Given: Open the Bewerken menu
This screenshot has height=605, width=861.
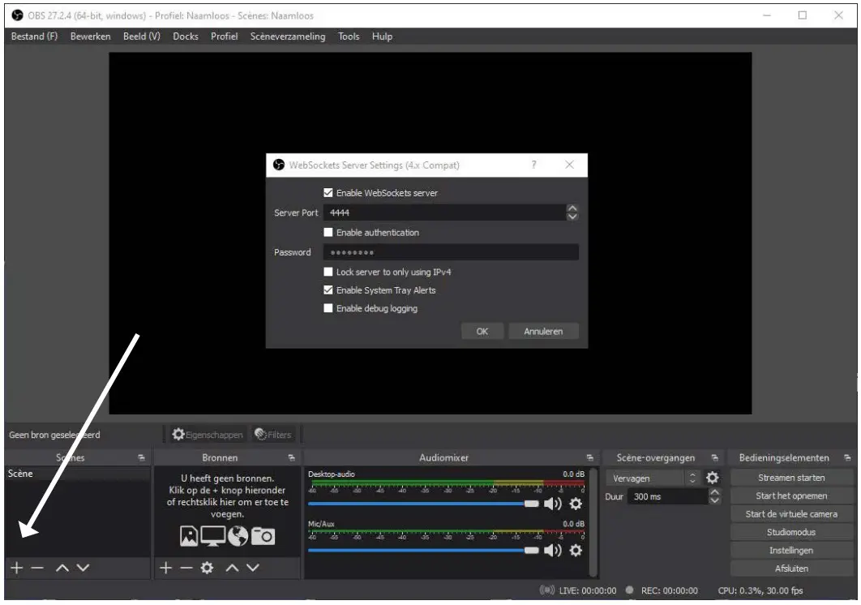Looking at the screenshot, I should [x=90, y=36].
